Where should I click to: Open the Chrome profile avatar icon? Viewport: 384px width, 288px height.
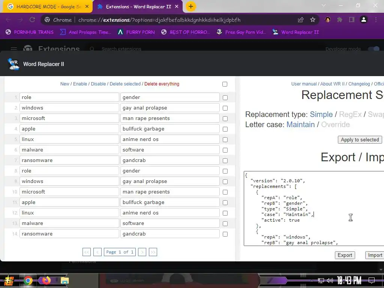pyautogui.click(x=364, y=20)
